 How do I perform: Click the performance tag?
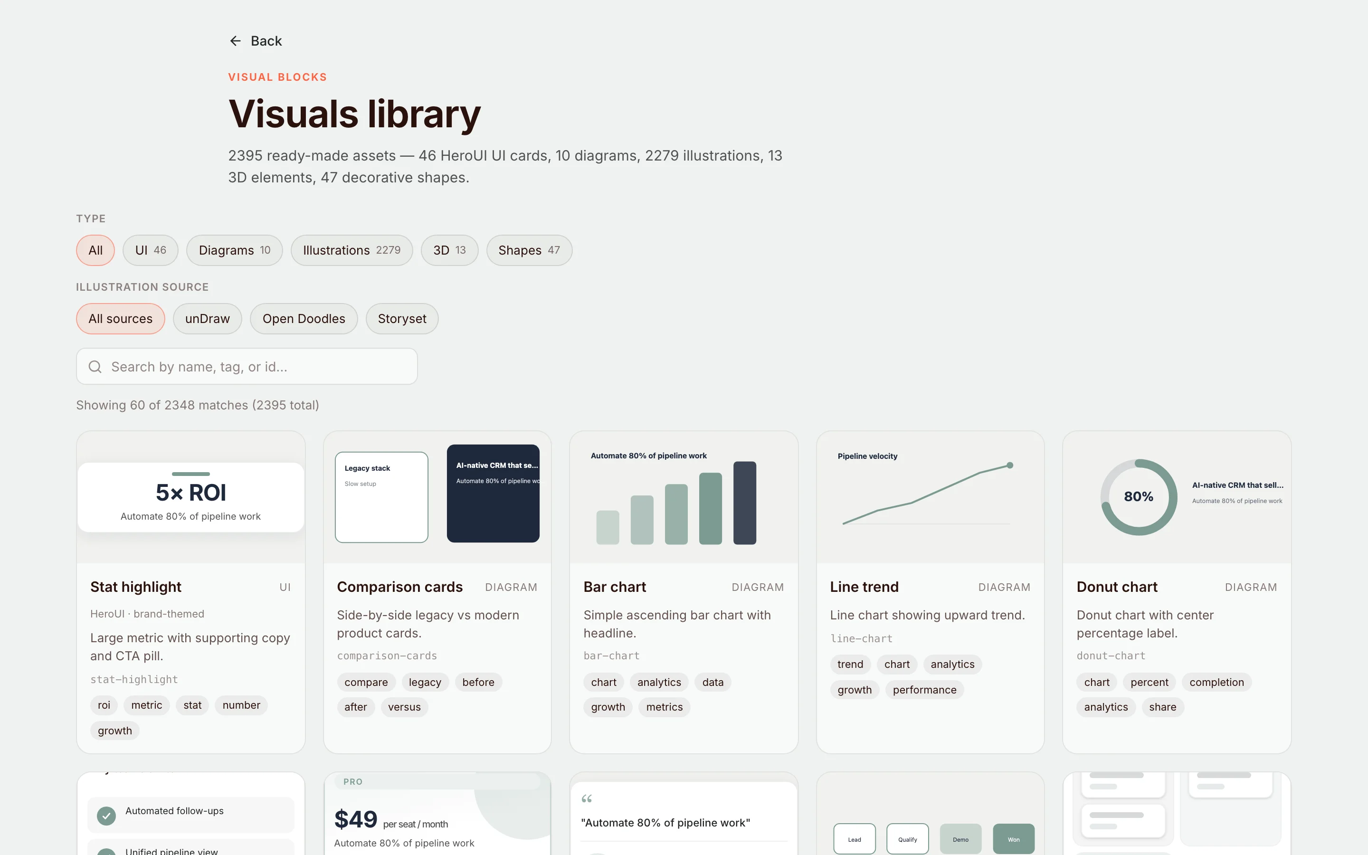[x=925, y=689]
